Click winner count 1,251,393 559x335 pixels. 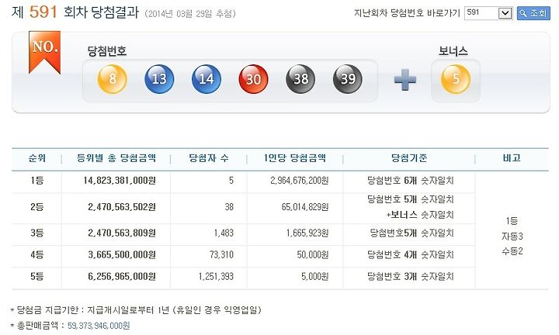[x=216, y=277]
